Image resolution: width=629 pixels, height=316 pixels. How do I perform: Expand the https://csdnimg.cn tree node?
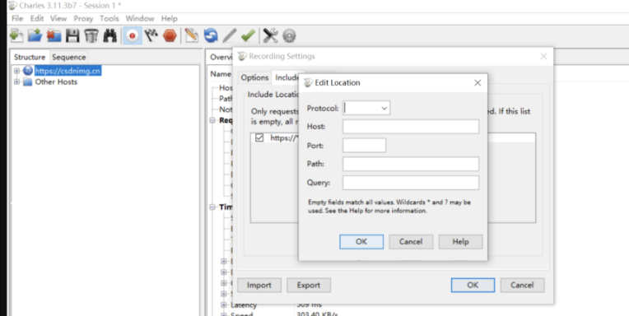tap(16, 71)
